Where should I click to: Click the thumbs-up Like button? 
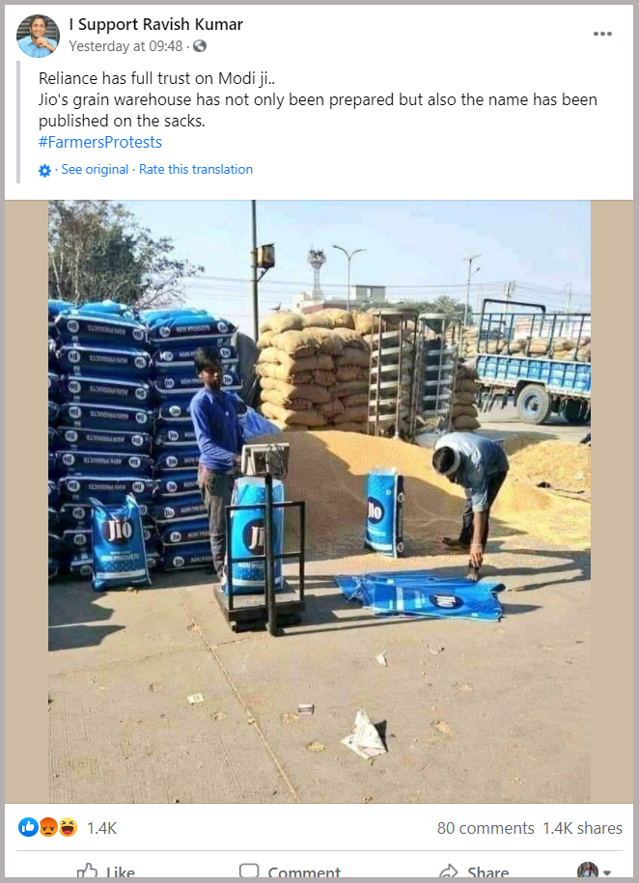(x=105, y=871)
